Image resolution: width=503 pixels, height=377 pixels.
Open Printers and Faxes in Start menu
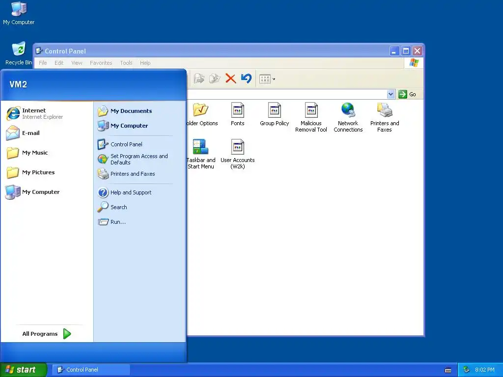[x=126, y=174]
